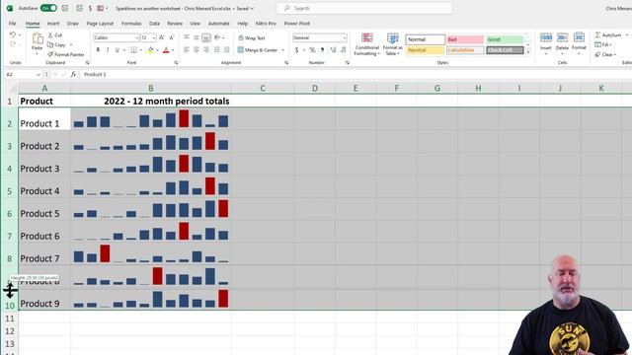Open the Clear eraser menu

(605, 54)
